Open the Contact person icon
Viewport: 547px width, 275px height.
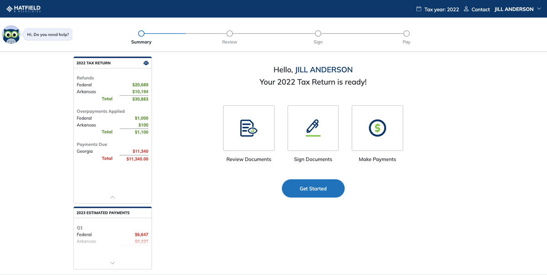click(465, 9)
